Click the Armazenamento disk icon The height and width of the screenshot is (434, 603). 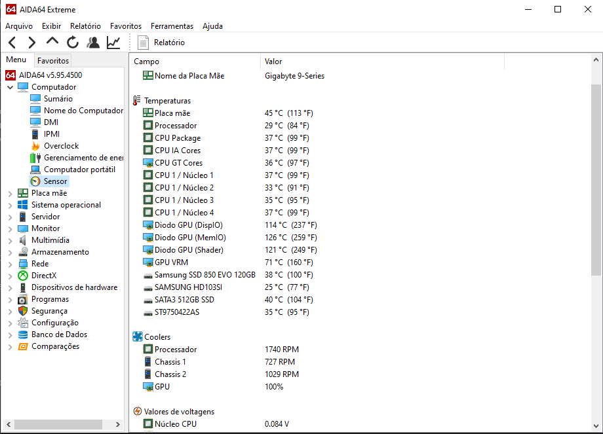coord(23,252)
